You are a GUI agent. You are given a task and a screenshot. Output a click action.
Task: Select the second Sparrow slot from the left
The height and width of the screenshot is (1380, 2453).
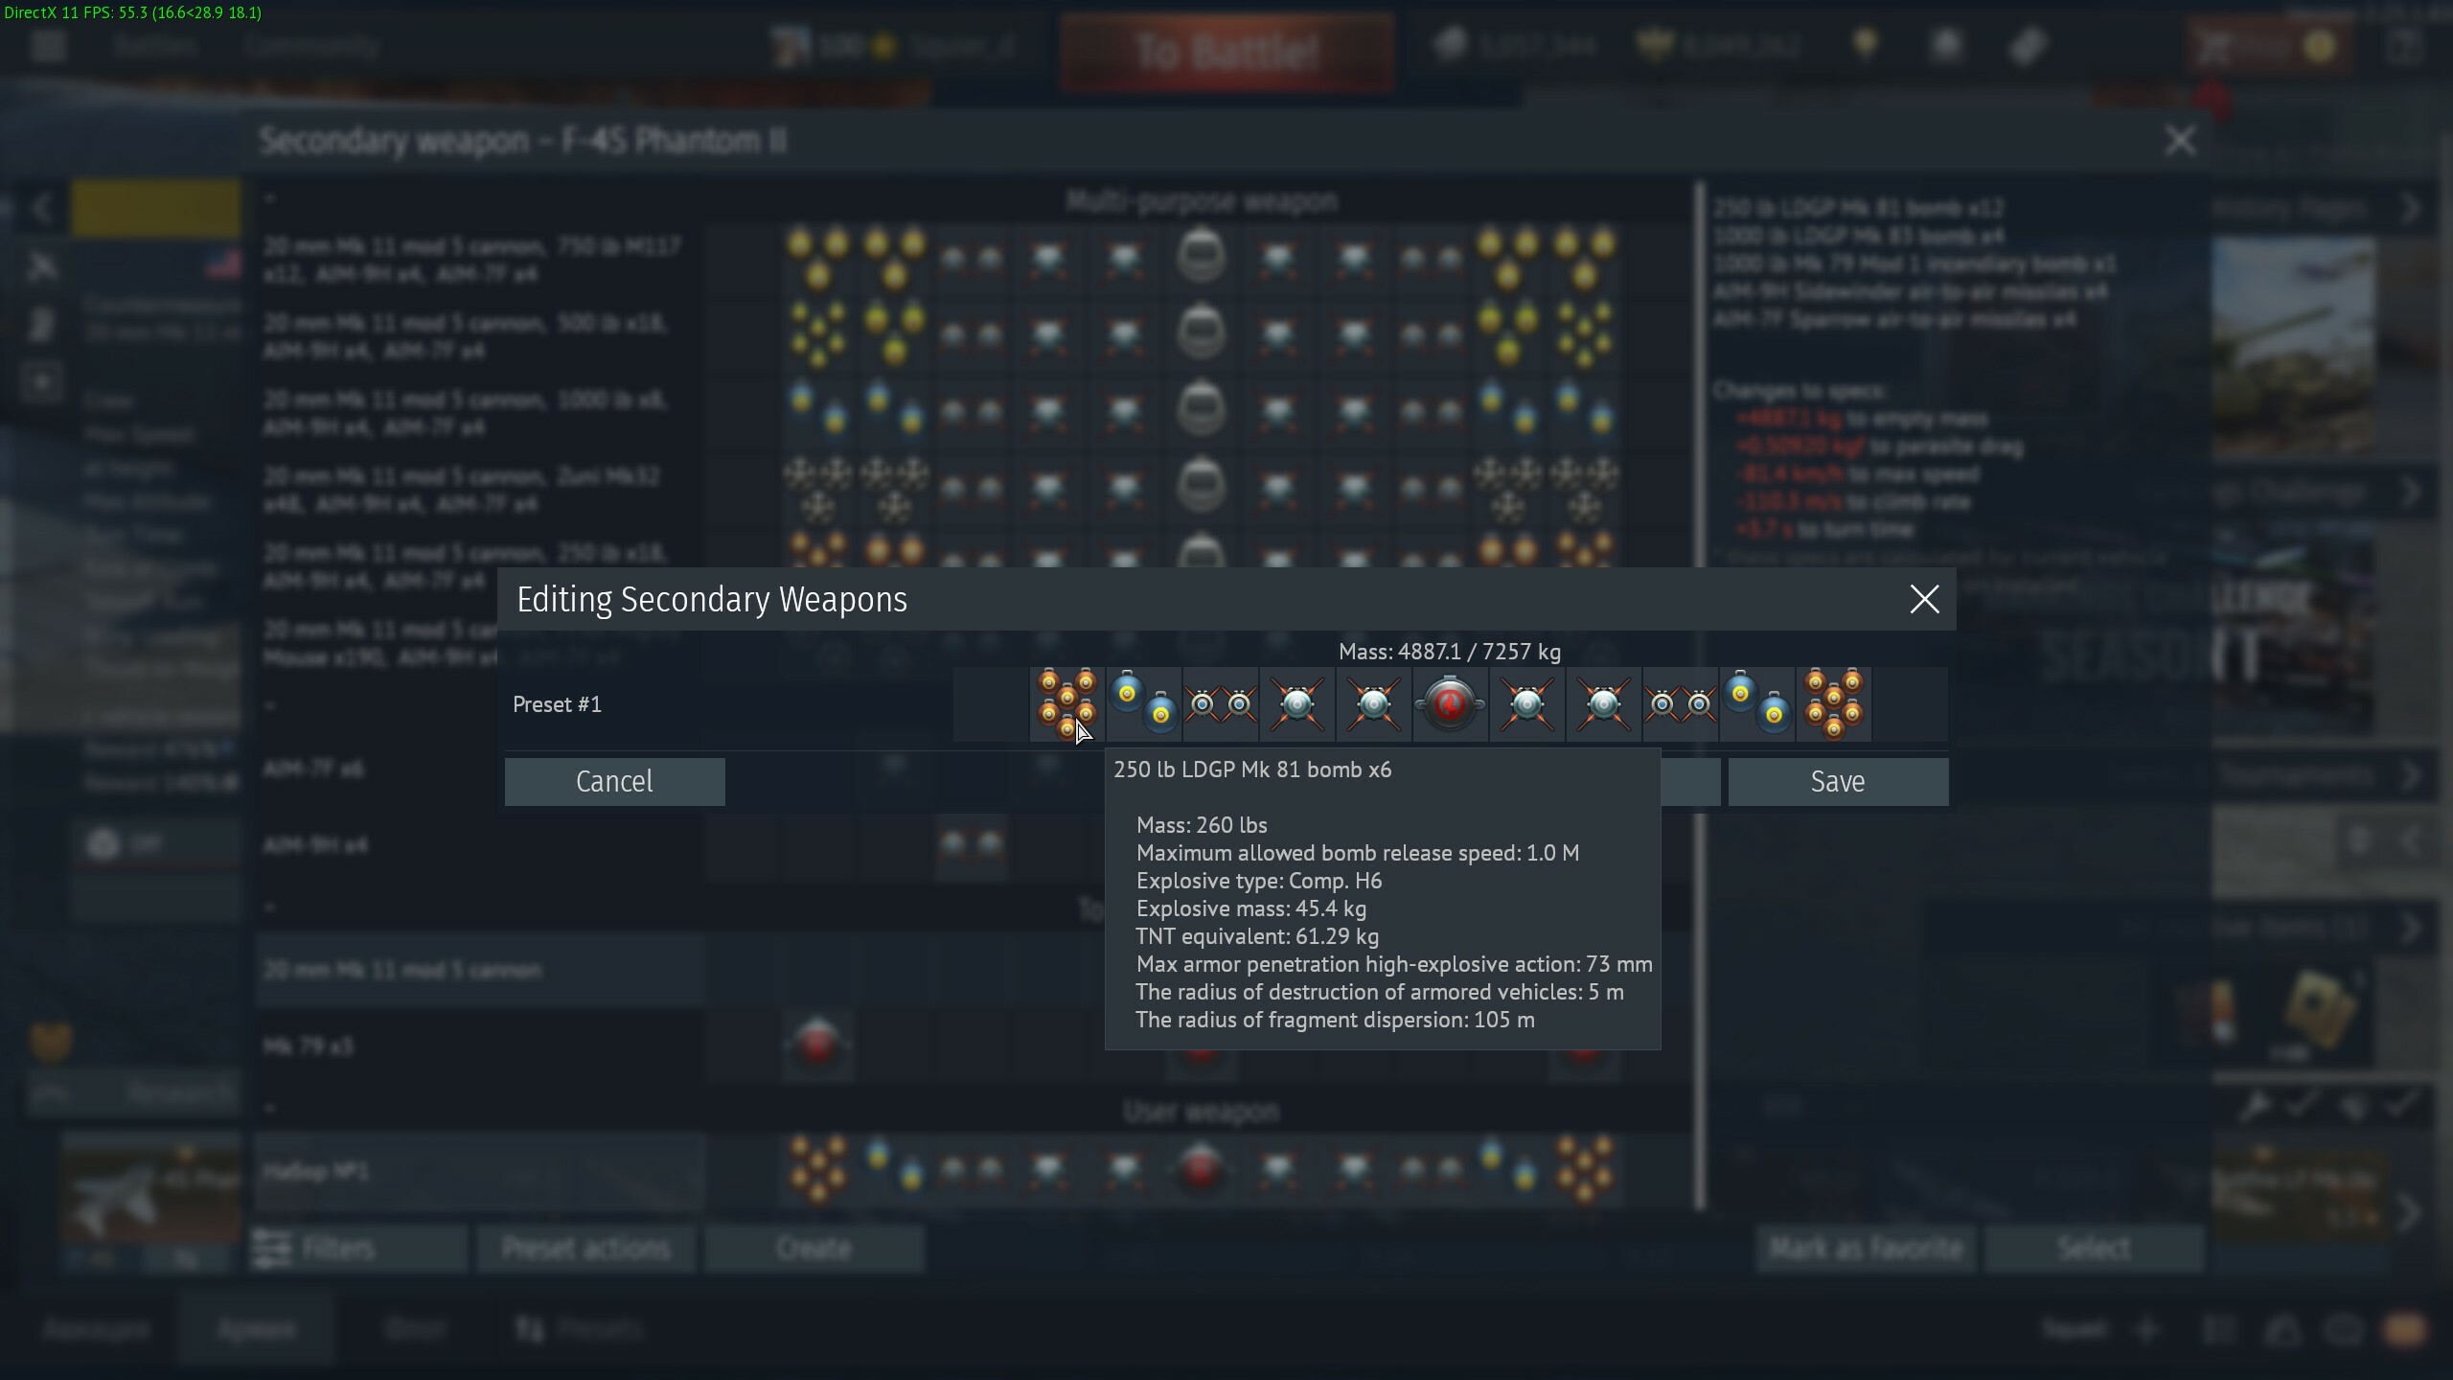1373,704
